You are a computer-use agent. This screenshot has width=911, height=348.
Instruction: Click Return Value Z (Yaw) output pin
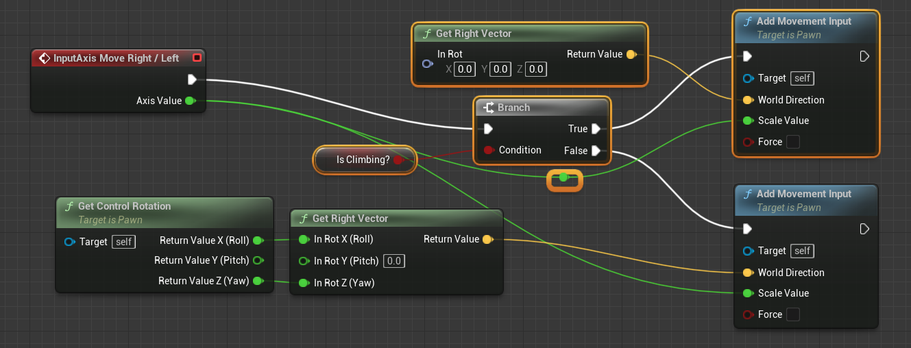tap(258, 281)
